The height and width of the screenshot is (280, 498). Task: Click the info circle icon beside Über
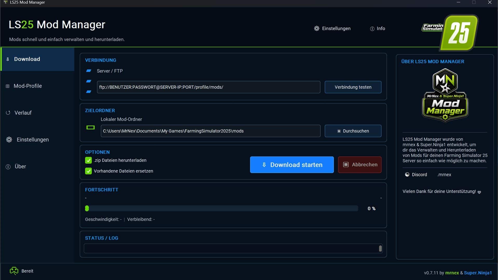[x=8, y=167]
